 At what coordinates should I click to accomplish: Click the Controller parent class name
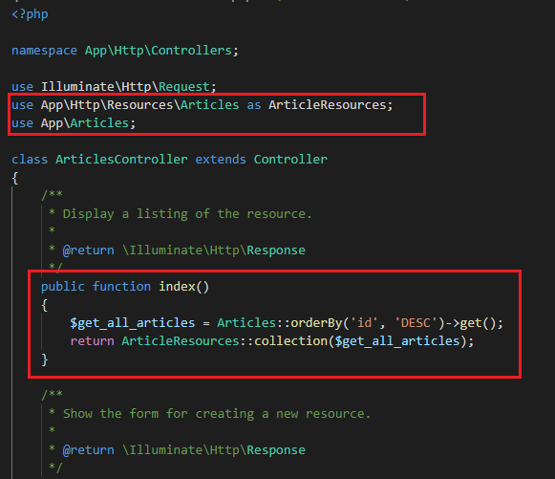point(290,160)
